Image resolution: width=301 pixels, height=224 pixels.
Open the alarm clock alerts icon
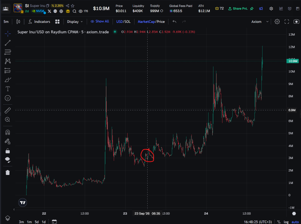(x=289, y=8)
